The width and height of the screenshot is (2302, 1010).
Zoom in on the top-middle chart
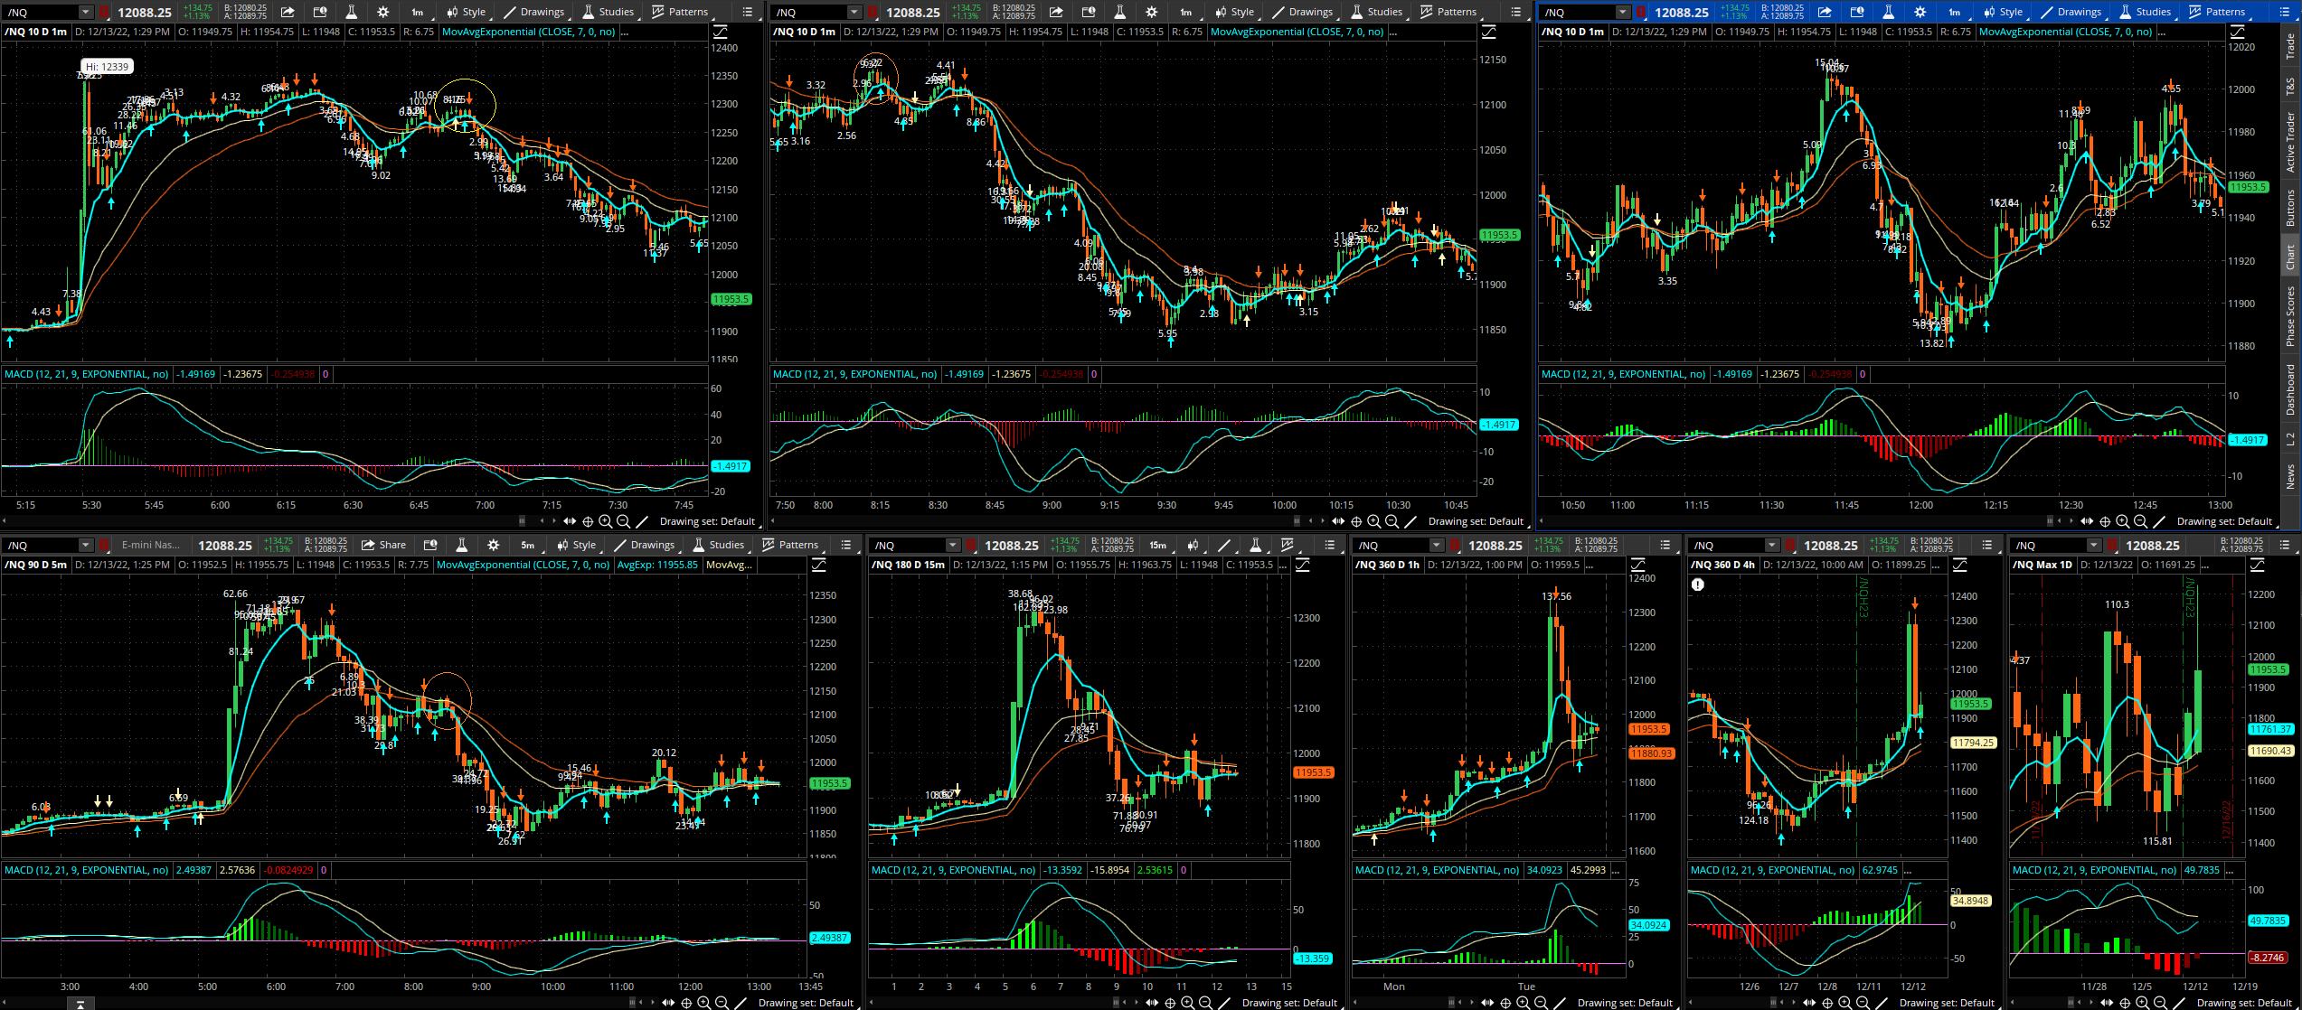tap(1374, 521)
